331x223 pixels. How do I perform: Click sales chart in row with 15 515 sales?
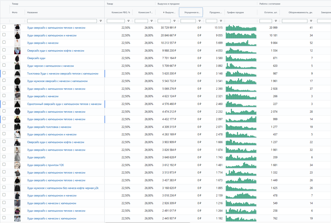(241, 28)
